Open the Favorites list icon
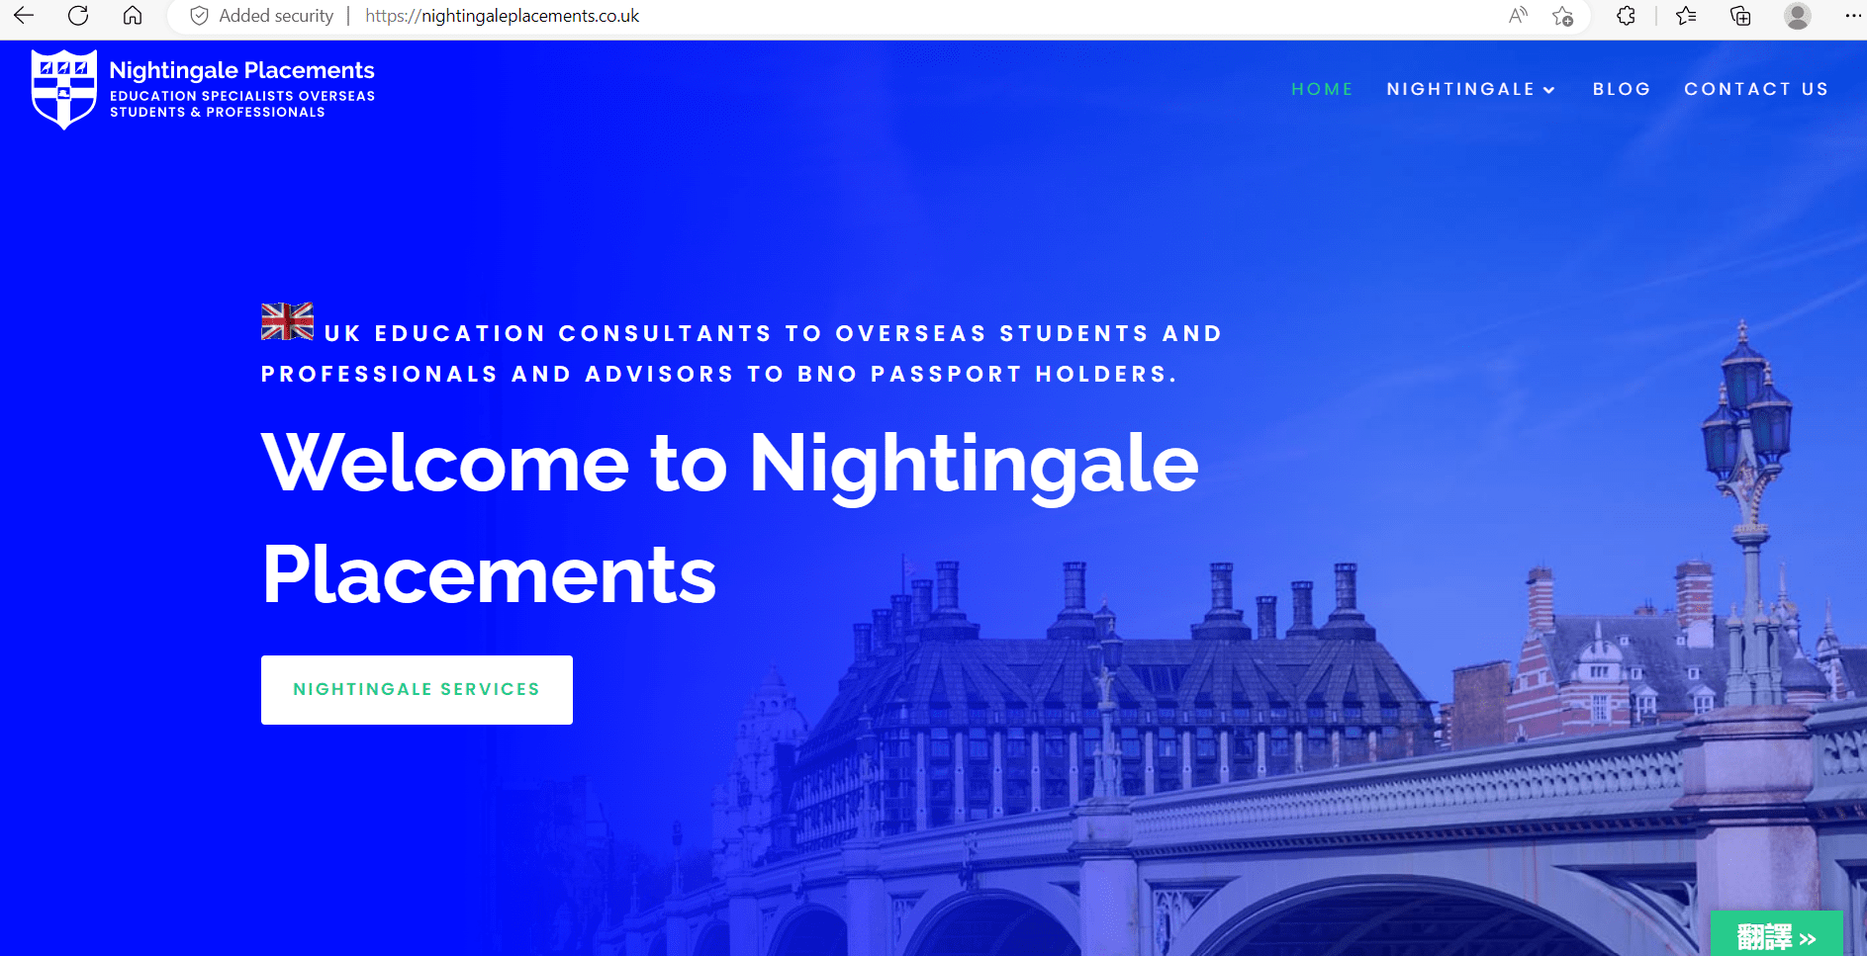This screenshot has width=1867, height=956. click(1687, 16)
